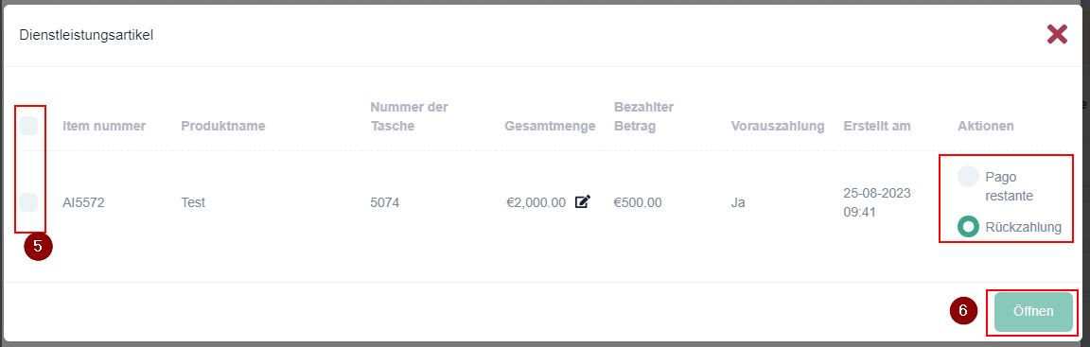This screenshot has height=347, width=1090.
Task: Click the Nummer der Tasche column header
Action: pyautogui.click(x=410, y=116)
